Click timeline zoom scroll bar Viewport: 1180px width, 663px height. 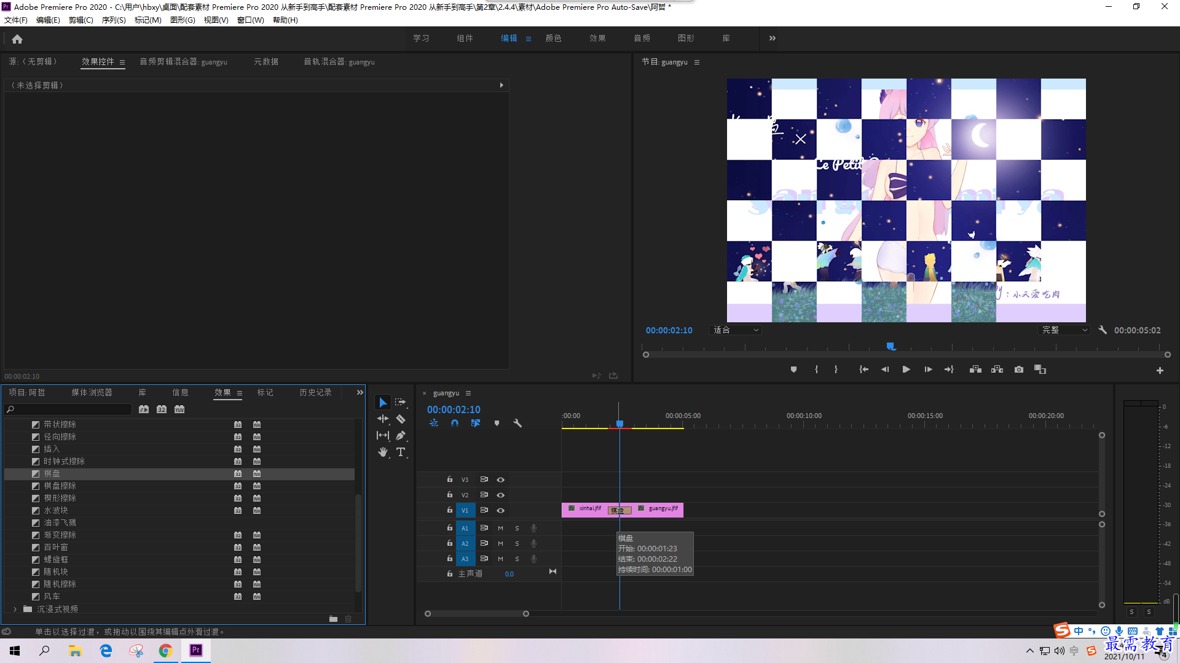click(x=477, y=613)
